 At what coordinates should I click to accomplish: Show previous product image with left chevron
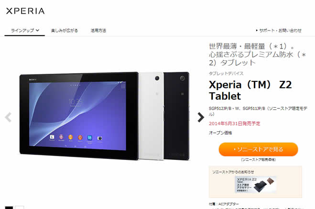pos(8,117)
